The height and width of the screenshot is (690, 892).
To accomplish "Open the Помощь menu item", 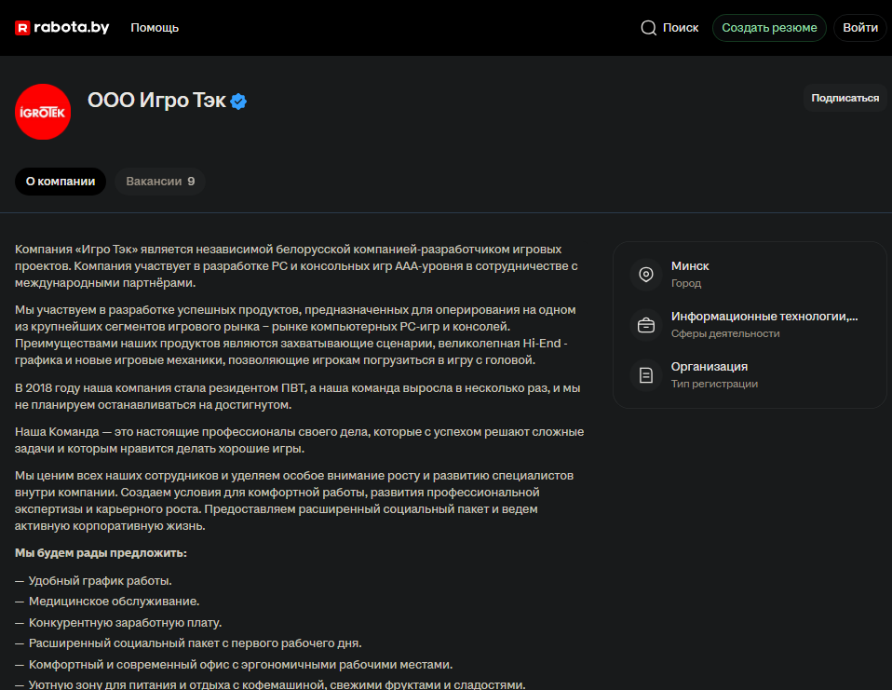I will (x=155, y=27).
